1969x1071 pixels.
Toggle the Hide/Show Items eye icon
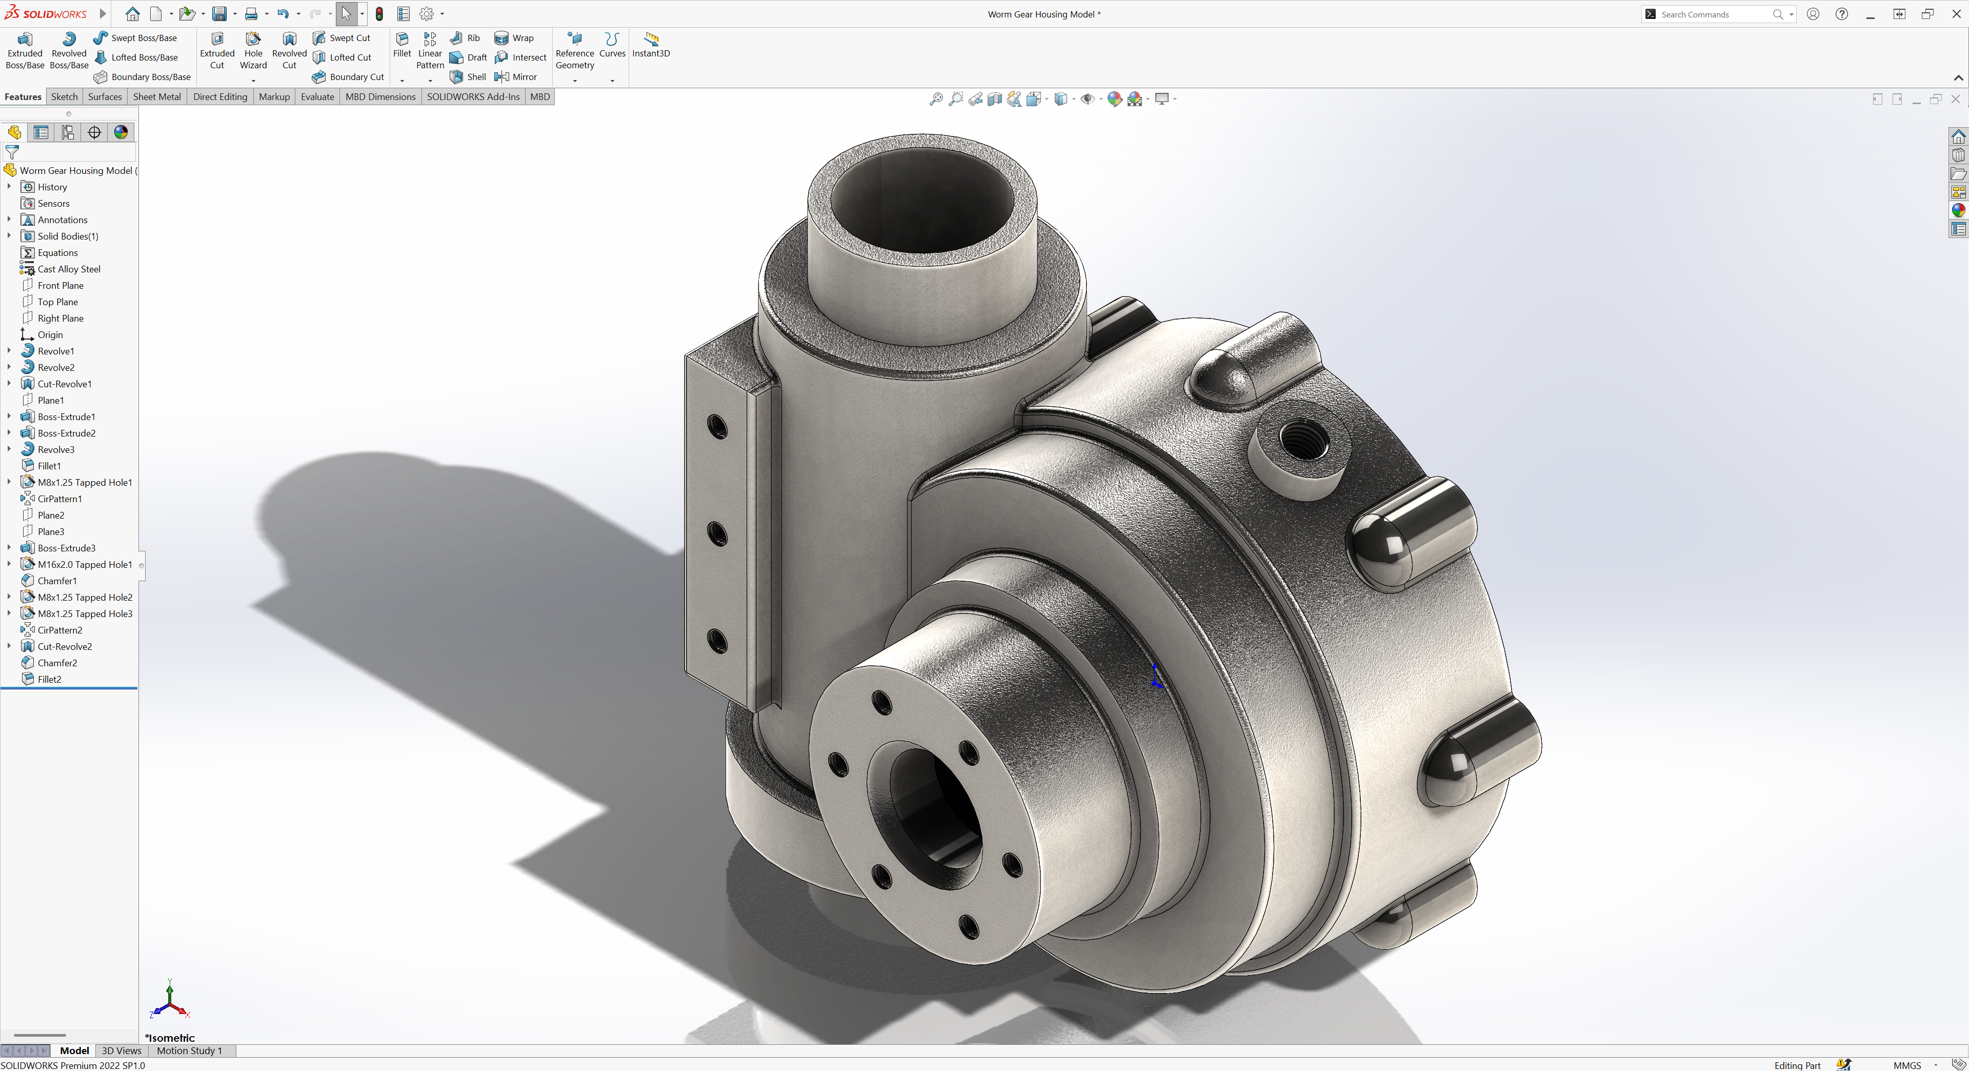pos(1087,98)
